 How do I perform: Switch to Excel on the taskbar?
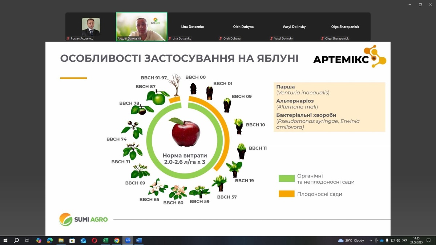click(105, 240)
